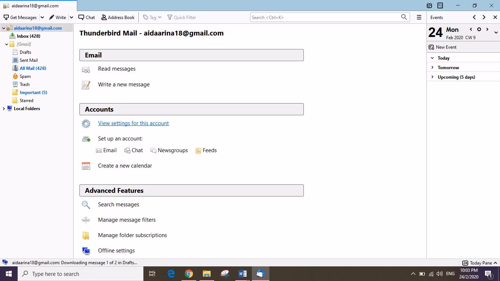Click the New Event button

pyautogui.click(x=443, y=47)
